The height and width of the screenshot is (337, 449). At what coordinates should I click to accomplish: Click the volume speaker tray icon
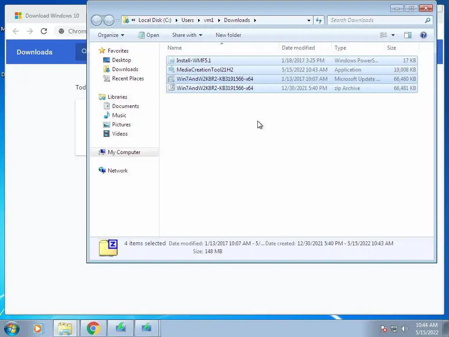[x=404, y=329]
